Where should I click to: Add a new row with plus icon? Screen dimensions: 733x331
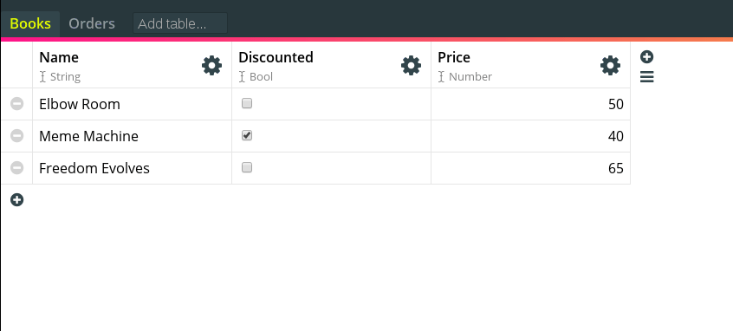[16, 200]
